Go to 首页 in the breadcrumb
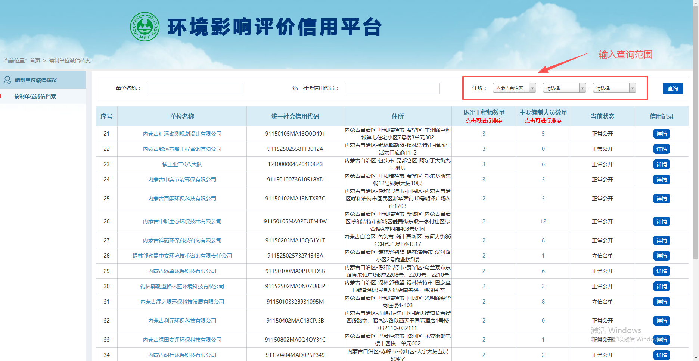 pos(35,60)
